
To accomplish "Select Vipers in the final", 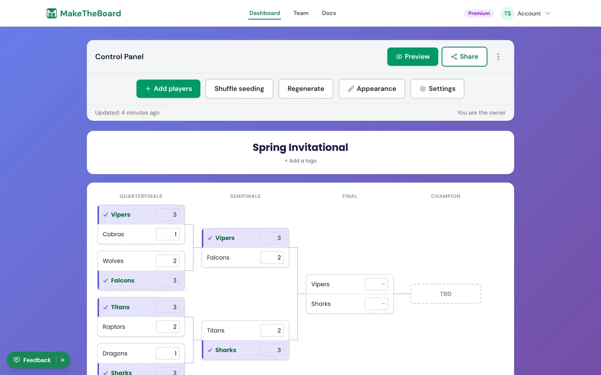I will pos(350,284).
